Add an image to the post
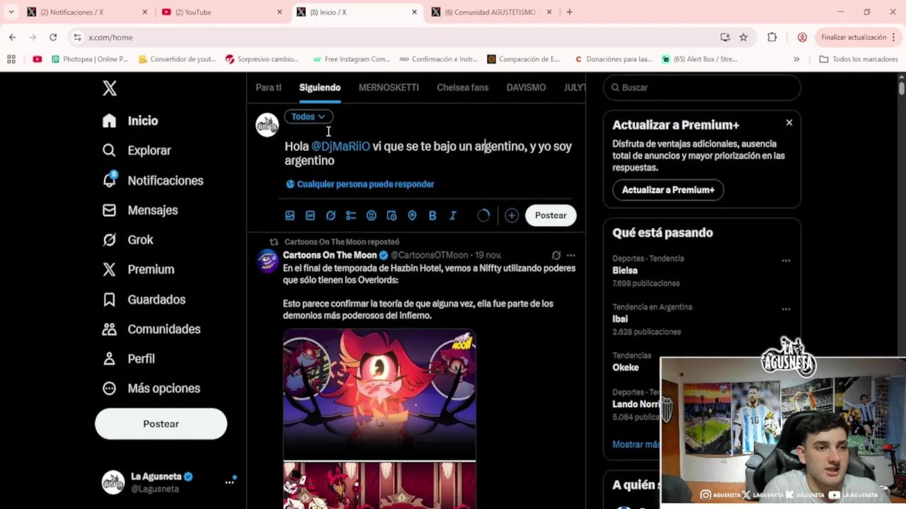The width and height of the screenshot is (906, 509). (289, 216)
